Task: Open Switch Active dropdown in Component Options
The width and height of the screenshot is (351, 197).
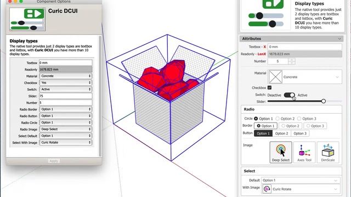Action: click(66, 89)
